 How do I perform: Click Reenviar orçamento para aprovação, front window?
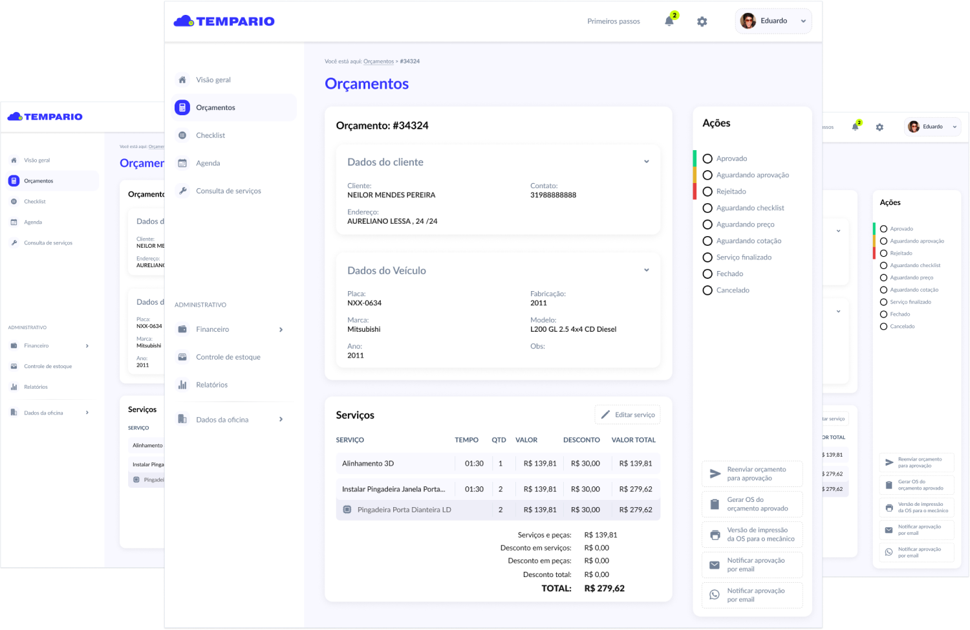pos(752,473)
